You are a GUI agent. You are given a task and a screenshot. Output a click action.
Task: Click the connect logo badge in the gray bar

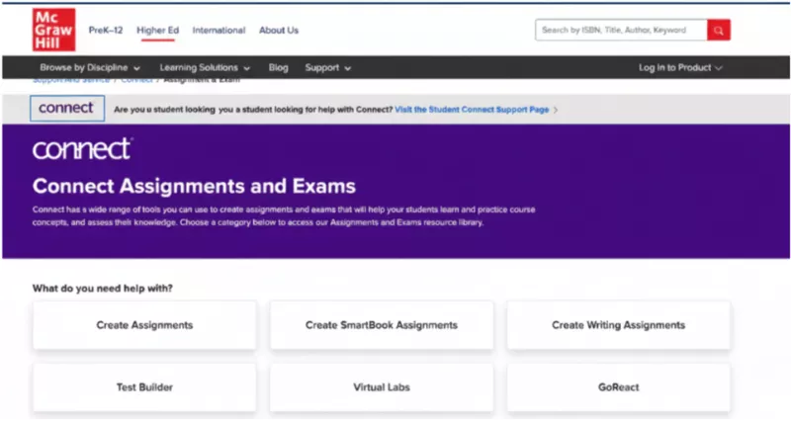(x=67, y=109)
